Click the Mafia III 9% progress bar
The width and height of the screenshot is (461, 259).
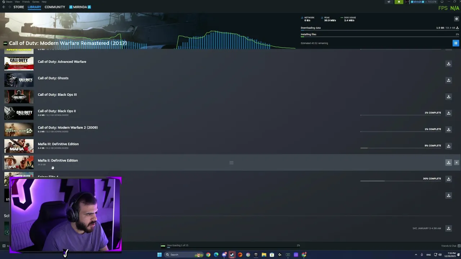pos(400,148)
